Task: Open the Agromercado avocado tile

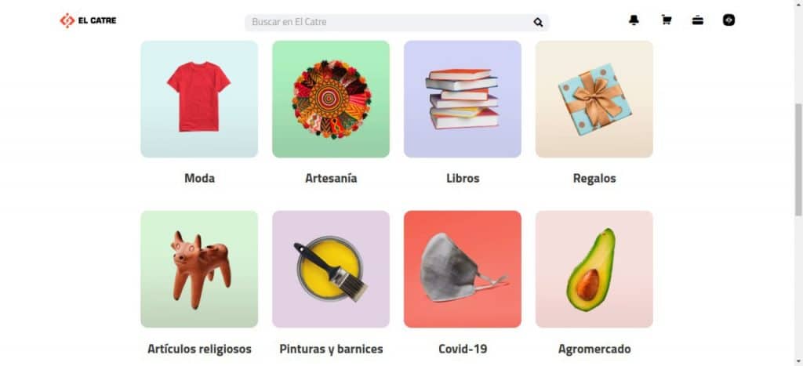Action: (594, 270)
